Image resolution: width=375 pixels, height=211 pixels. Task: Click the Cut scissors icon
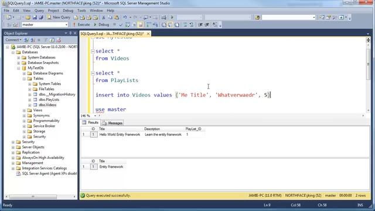click(104, 17)
